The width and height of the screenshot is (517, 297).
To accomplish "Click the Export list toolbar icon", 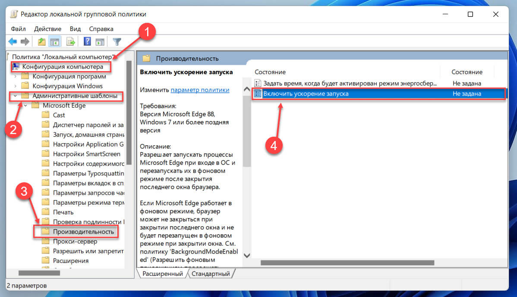I will pyautogui.click(x=71, y=42).
